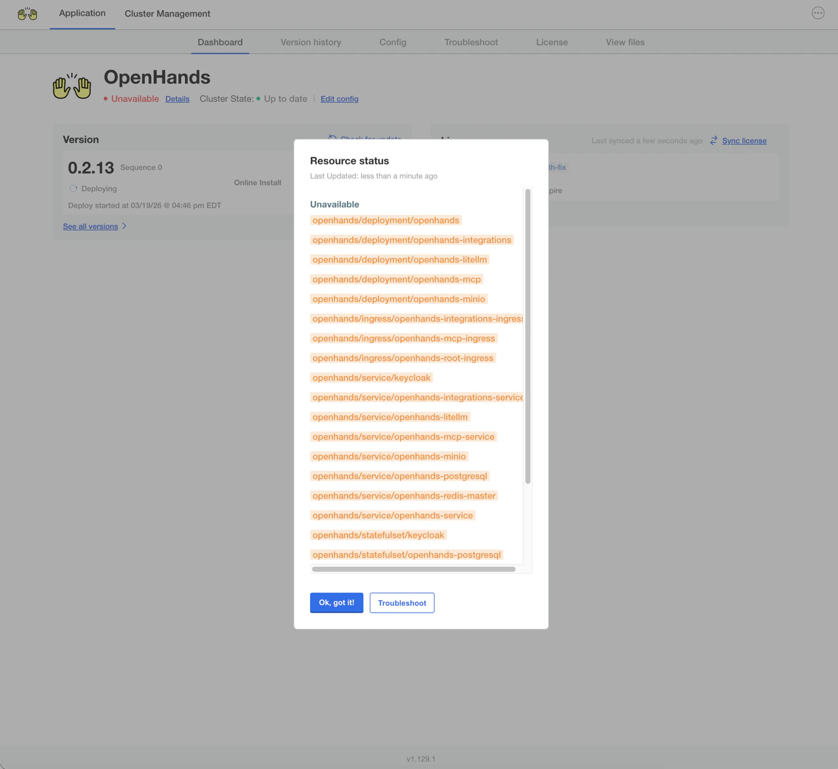Click the version number 0.2.13
Image resolution: width=838 pixels, height=769 pixels.
coord(91,168)
